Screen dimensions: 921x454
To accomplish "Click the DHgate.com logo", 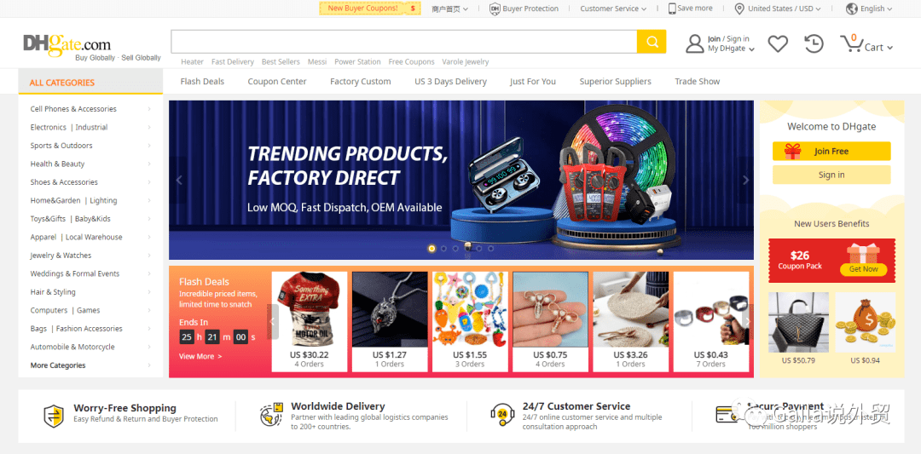I will coord(67,44).
